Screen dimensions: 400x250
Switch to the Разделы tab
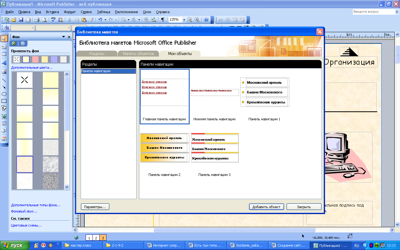point(97,53)
